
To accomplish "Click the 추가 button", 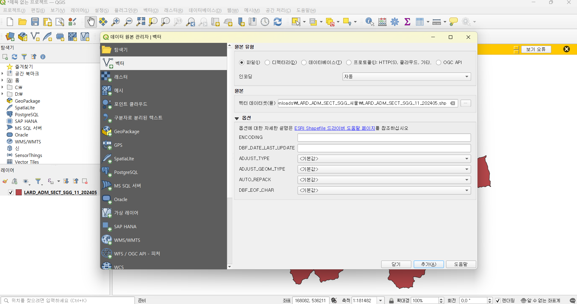I will (x=429, y=264).
